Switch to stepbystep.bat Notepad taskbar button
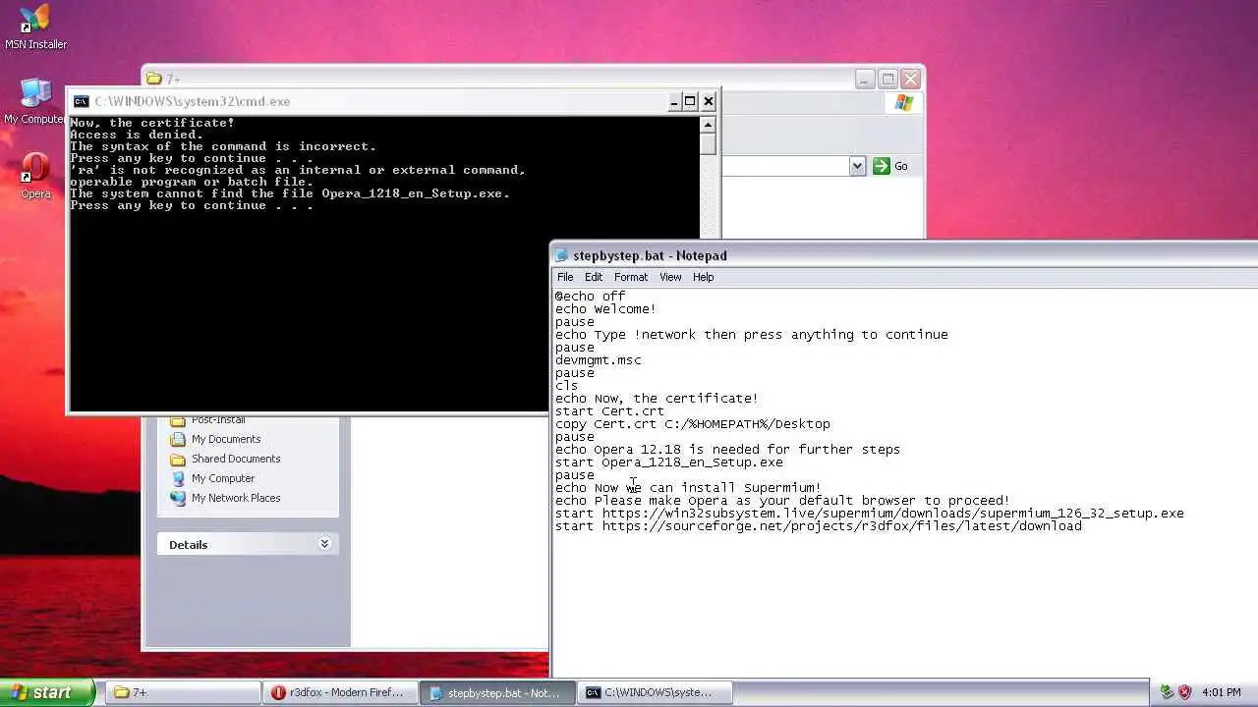Viewport: 1258px width, 707px height. pyautogui.click(x=497, y=692)
